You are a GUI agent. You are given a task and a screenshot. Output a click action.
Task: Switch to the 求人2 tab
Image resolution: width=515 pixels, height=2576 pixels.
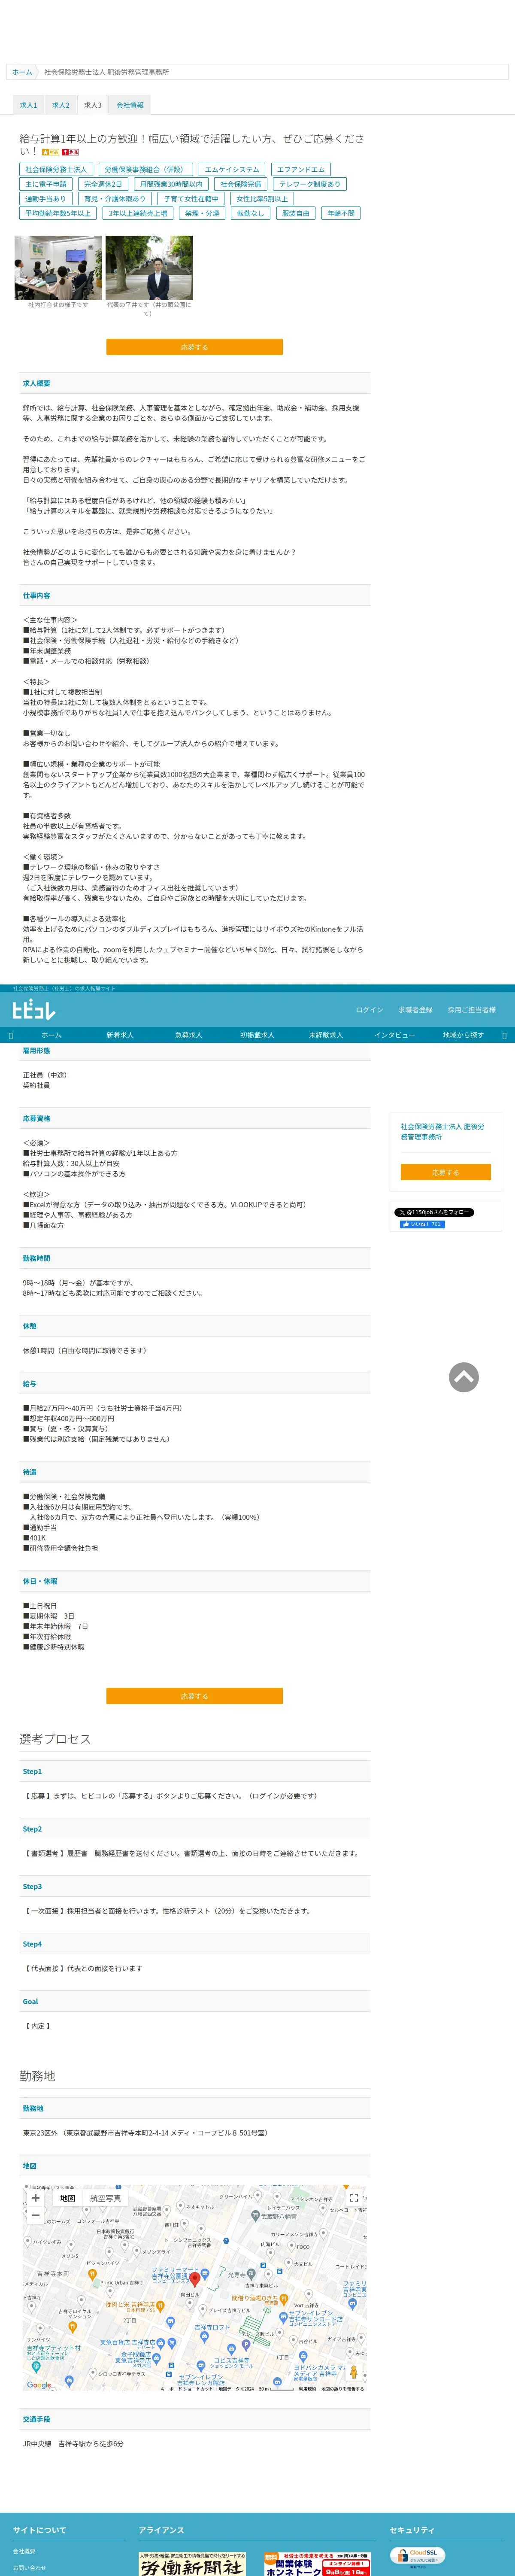[61, 105]
